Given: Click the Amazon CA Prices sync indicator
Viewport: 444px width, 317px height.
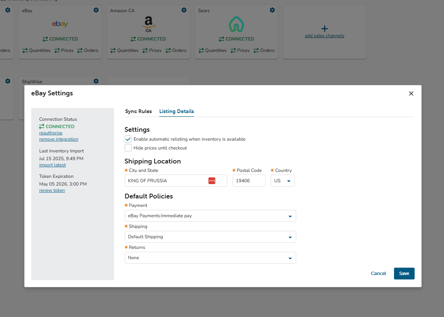Looking at the screenshot, I should pos(152,50).
